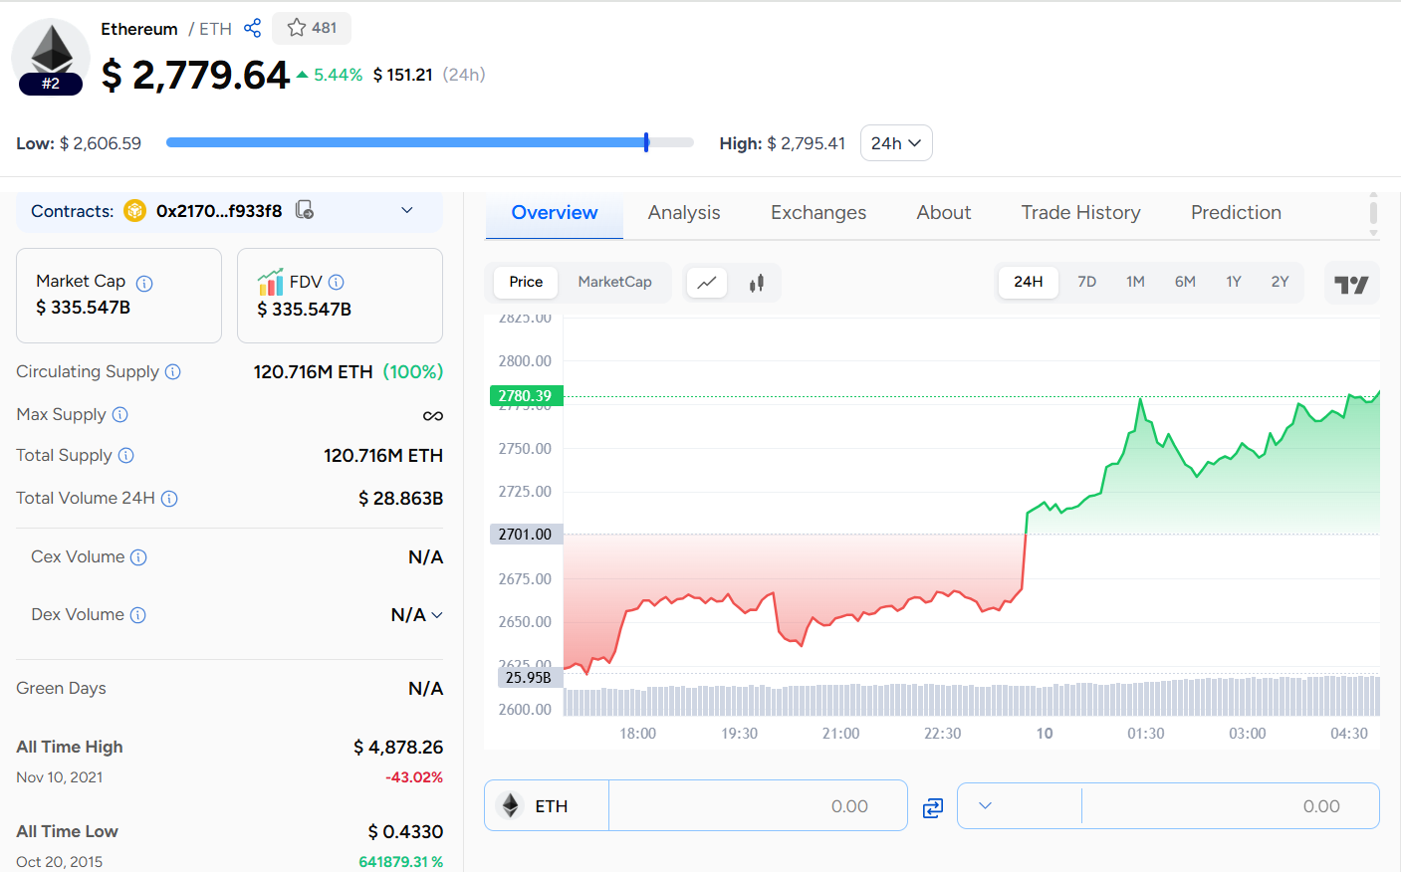Select Price chart mode

[x=526, y=282]
